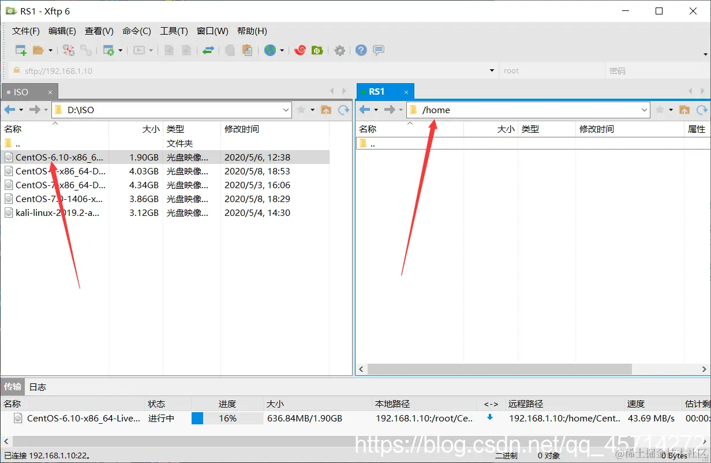Click the speech bubble feedback icon
This screenshot has width=711, height=463.
[x=379, y=50]
